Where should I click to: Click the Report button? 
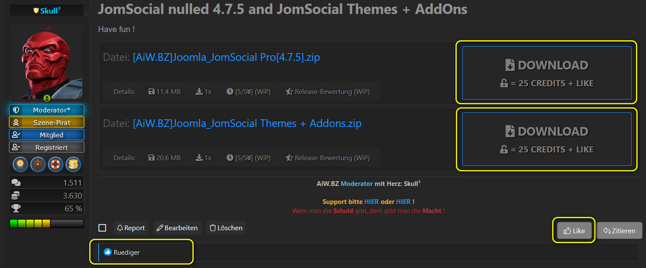131,228
